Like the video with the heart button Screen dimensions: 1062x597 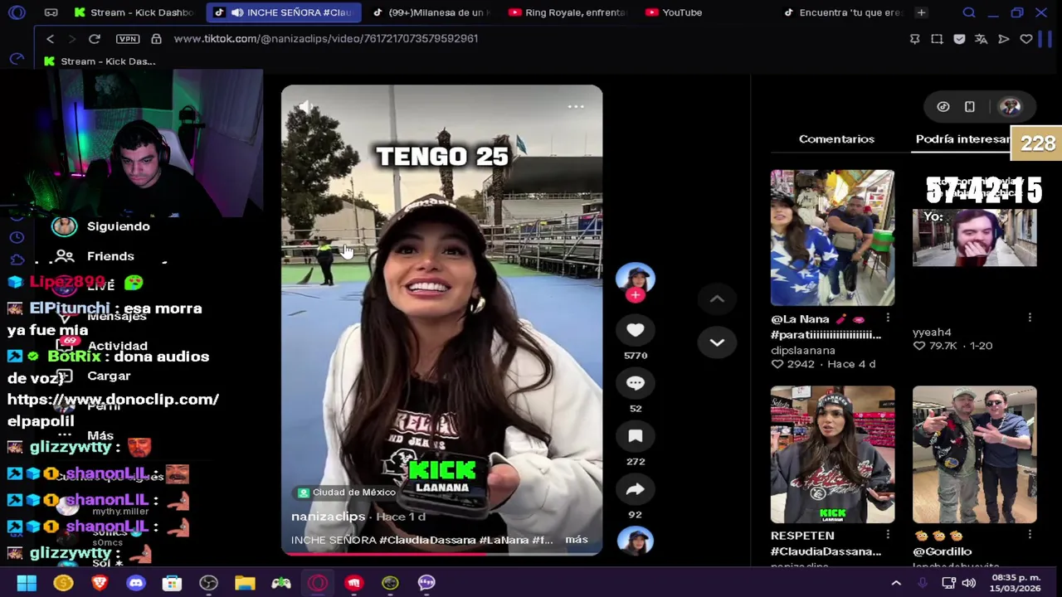pos(636,330)
